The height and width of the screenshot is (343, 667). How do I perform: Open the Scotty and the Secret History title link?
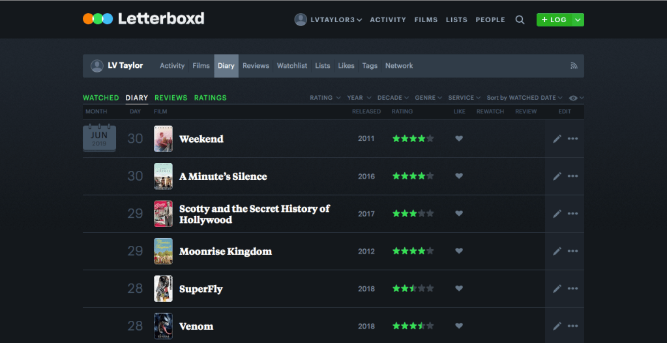click(254, 214)
